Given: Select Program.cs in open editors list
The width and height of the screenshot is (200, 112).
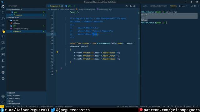Looking at the screenshot, I should [26, 15].
